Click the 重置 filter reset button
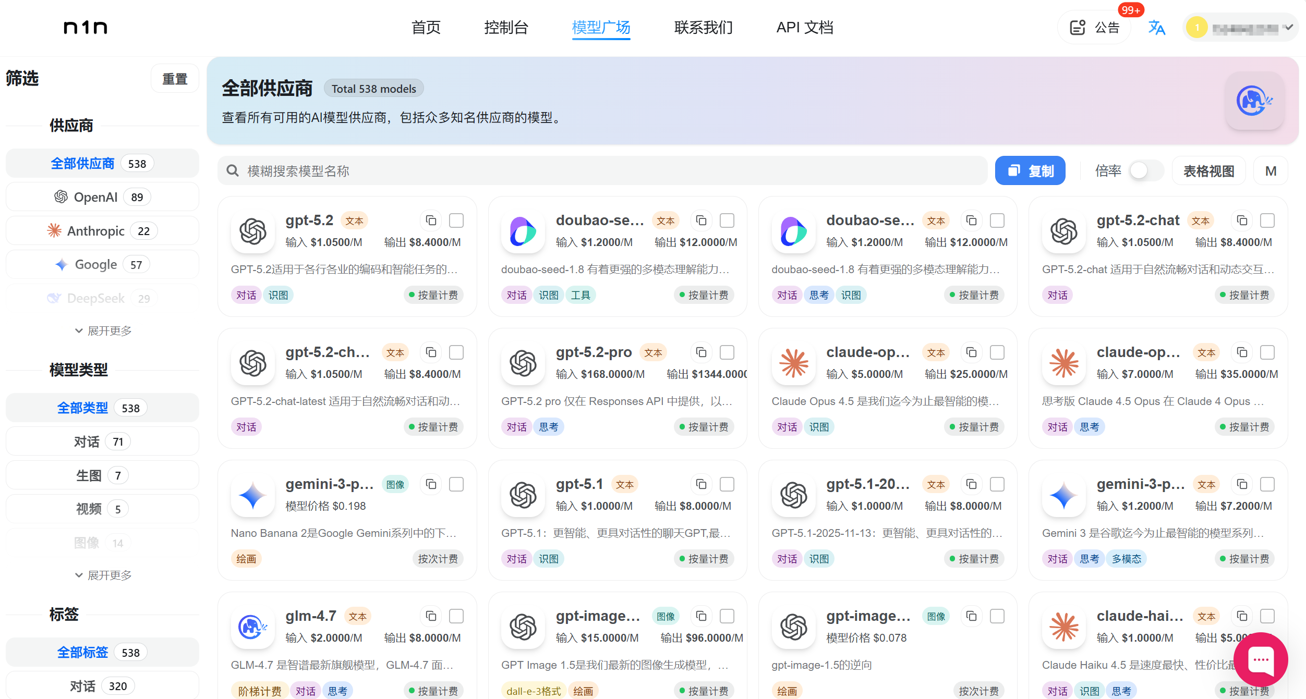The image size is (1306, 699). click(175, 79)
